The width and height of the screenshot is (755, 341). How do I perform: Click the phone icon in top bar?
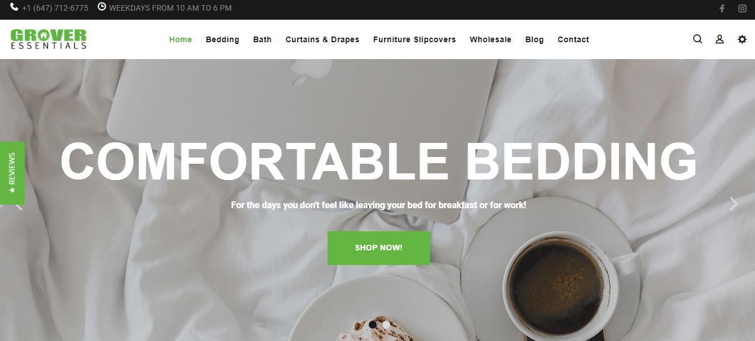(14, 7)
